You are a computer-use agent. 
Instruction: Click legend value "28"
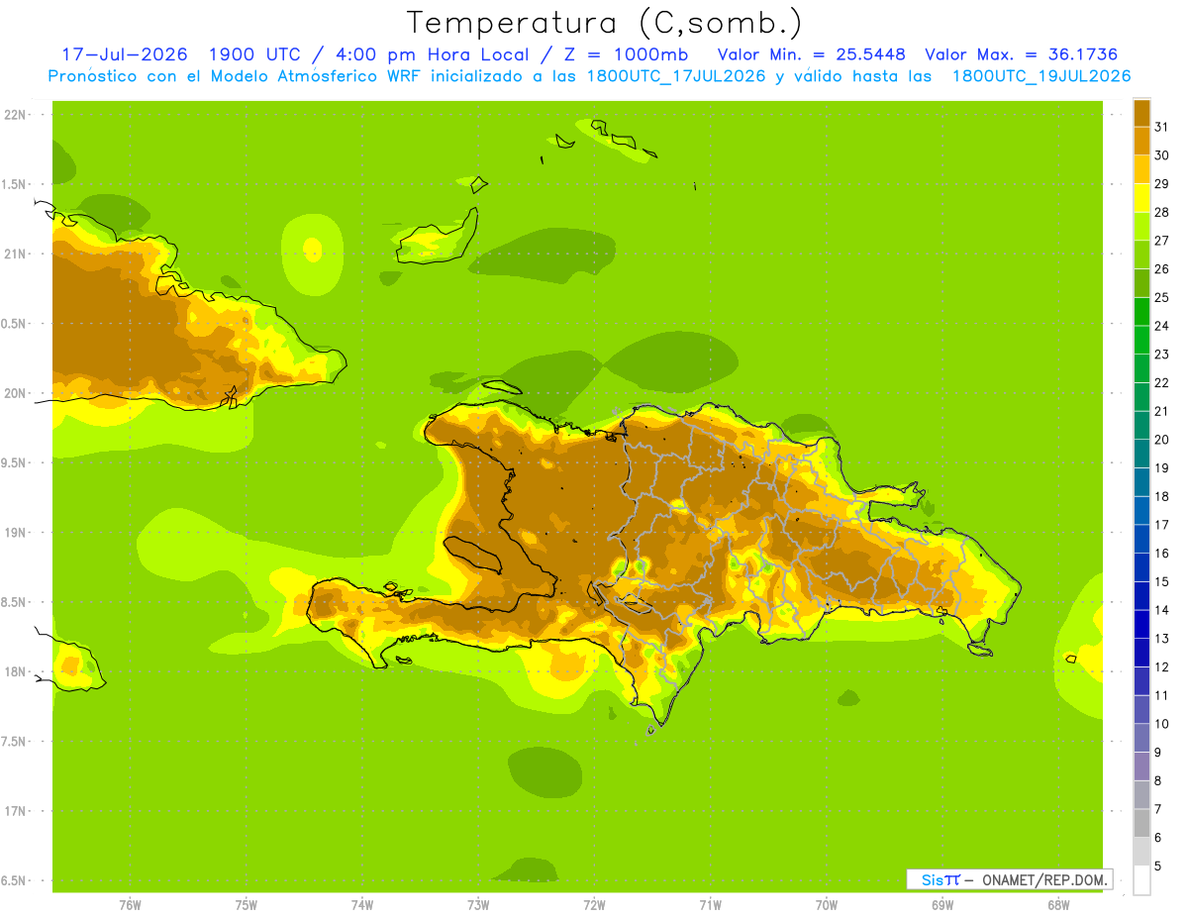(x=1161, y=212)
